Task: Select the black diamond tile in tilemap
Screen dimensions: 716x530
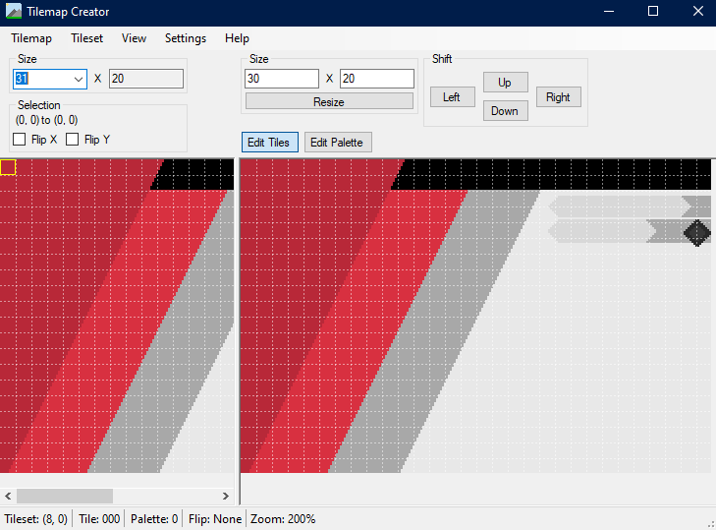Action: (x=696, y=232)
